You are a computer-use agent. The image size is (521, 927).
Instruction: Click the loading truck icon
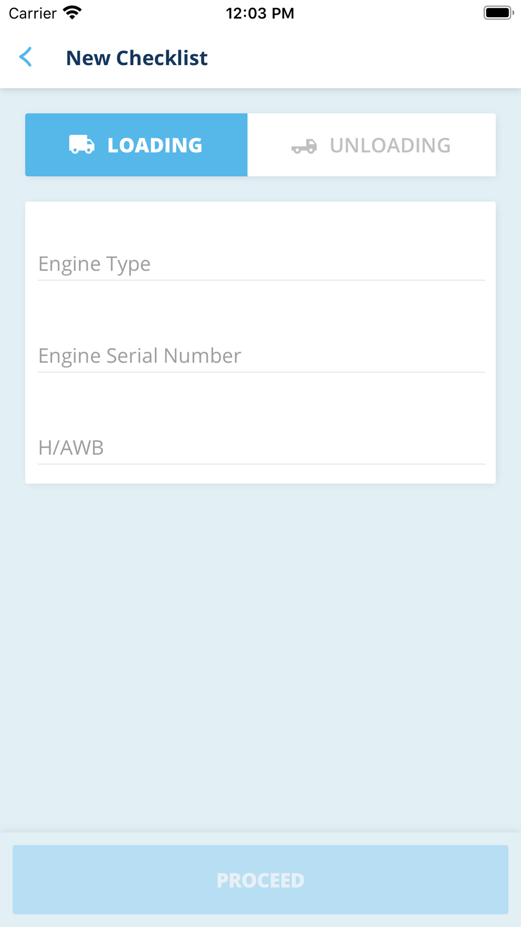click(x=82, y=144)
